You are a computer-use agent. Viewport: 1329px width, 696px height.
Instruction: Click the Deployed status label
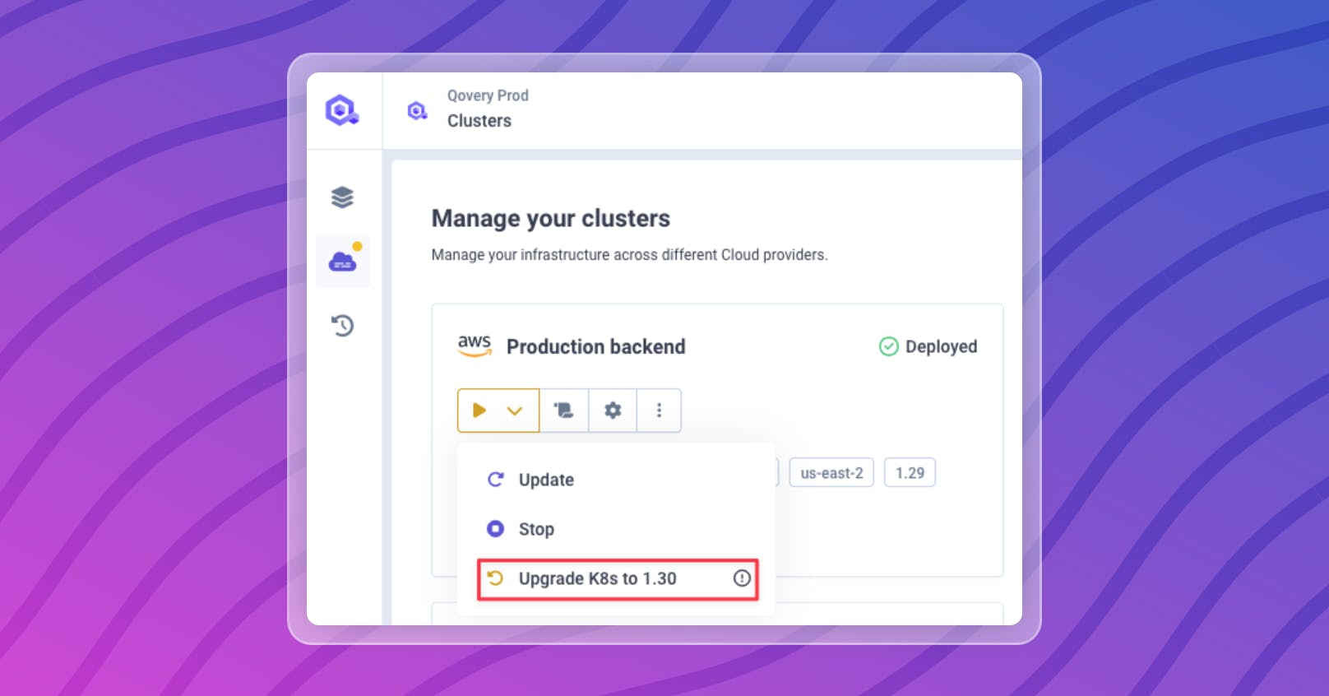[941, 347]
